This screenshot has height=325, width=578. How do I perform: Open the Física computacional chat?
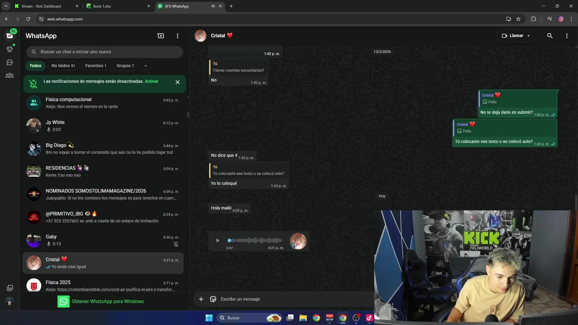[x=103, y=103]
